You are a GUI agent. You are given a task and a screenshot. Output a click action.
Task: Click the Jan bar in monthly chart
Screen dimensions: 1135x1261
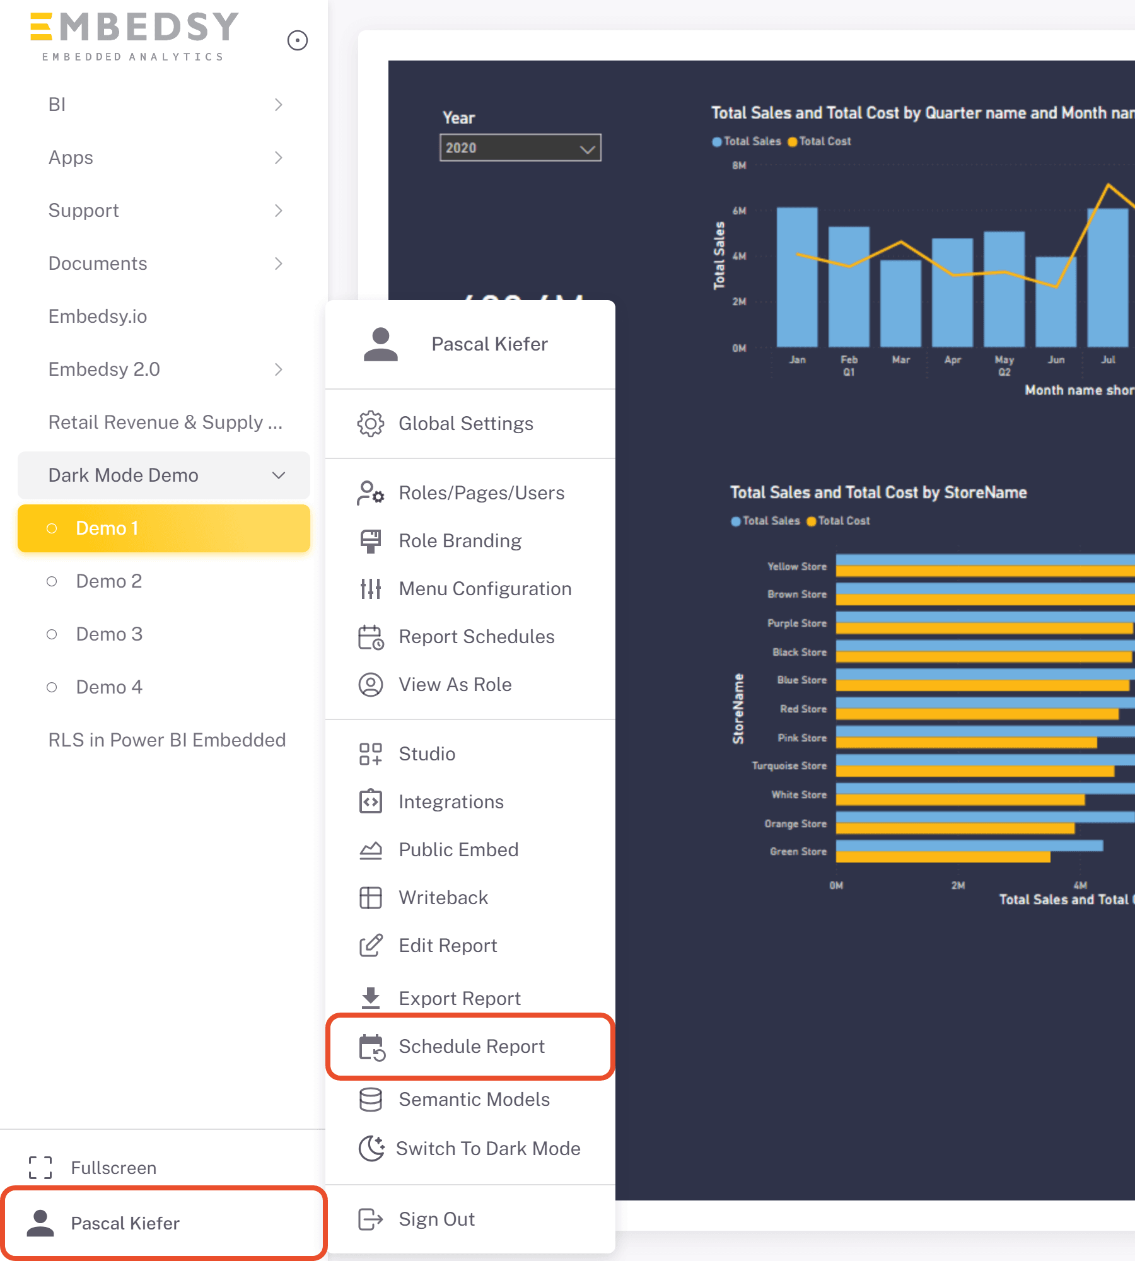(797, 277)
